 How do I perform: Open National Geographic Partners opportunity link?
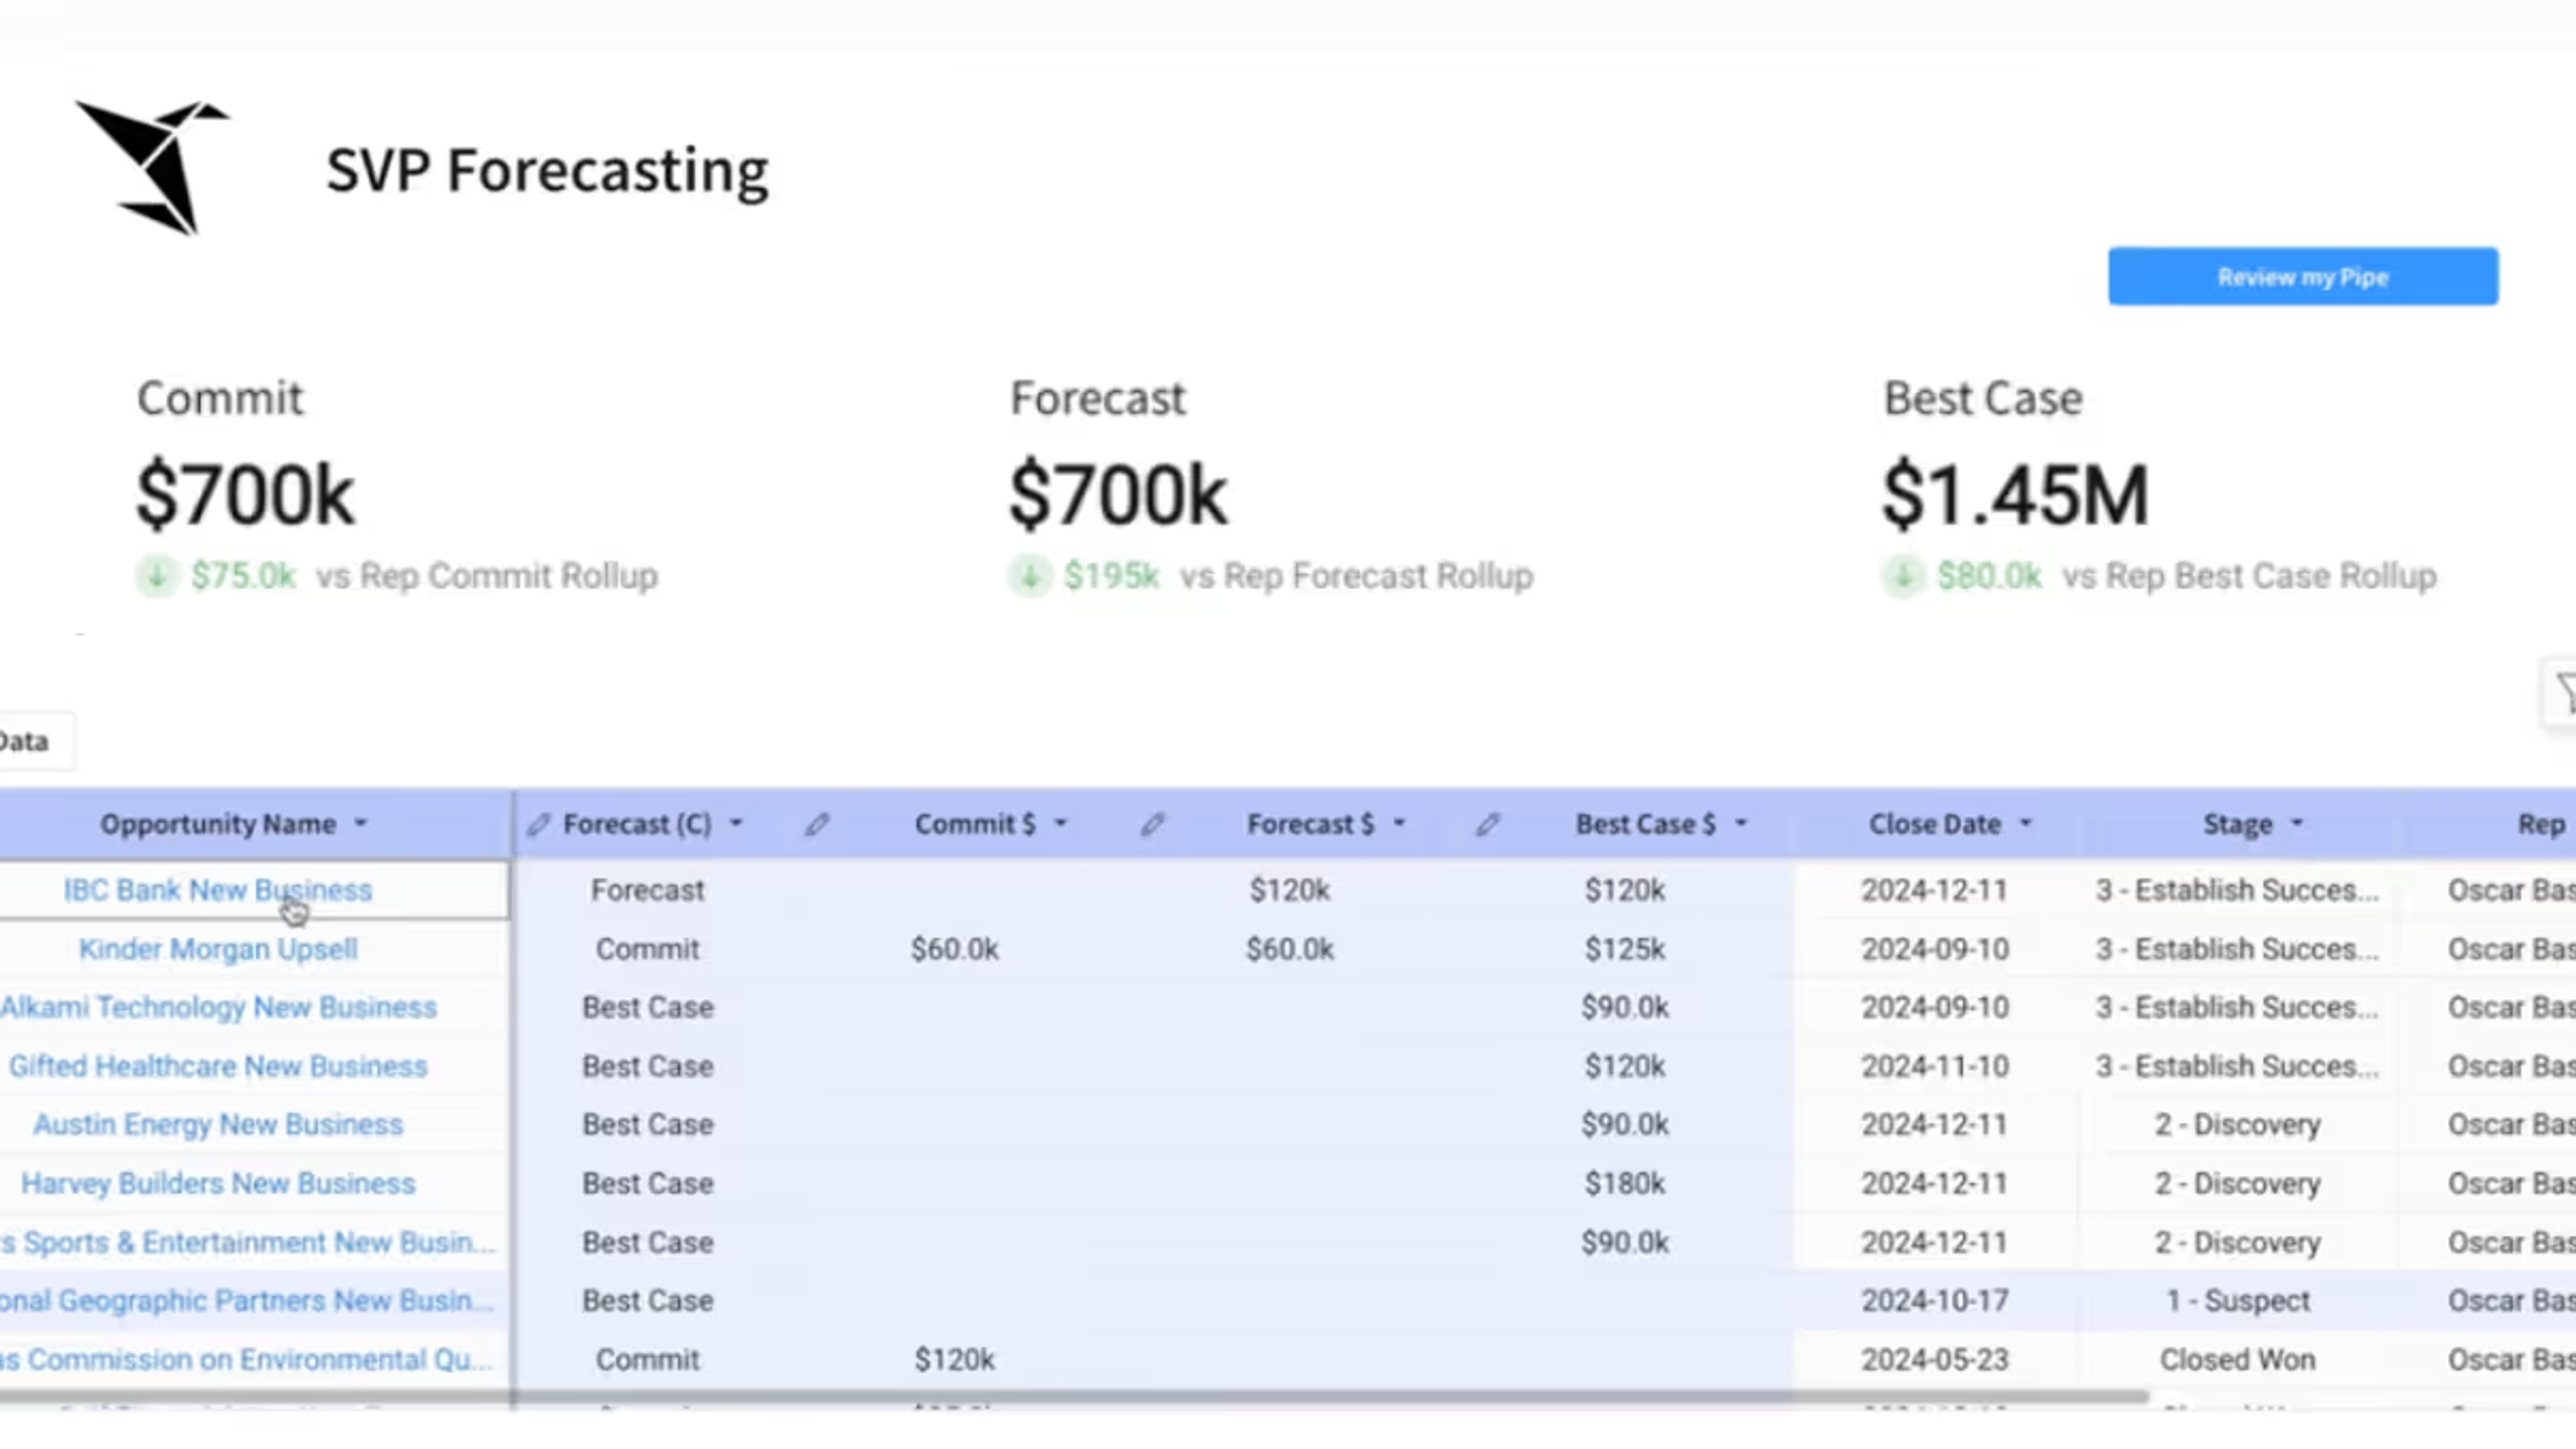247,1301
